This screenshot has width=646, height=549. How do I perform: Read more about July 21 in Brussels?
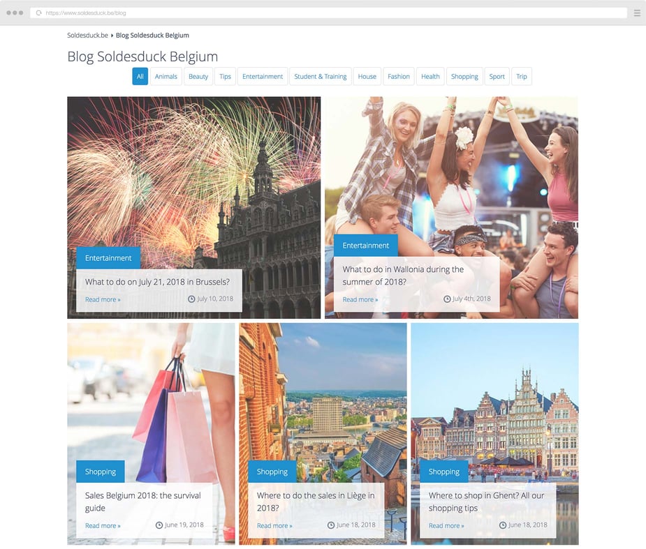103,300
